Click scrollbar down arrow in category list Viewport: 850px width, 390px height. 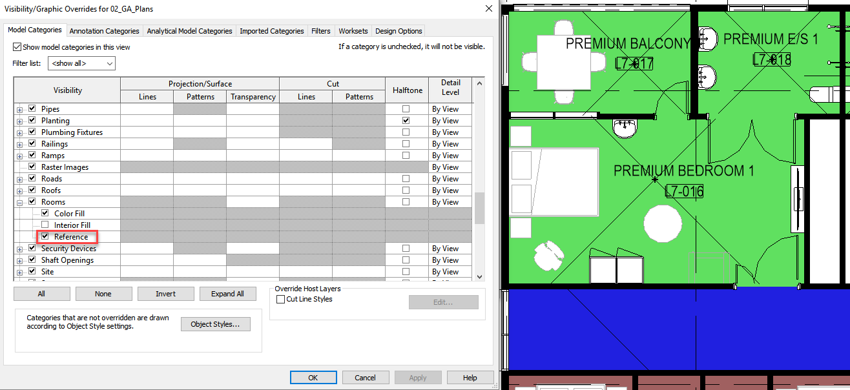pos(479,276)
